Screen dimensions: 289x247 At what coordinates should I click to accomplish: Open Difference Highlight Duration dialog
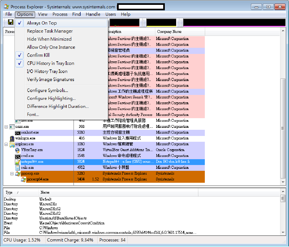(x=61, y=107)
